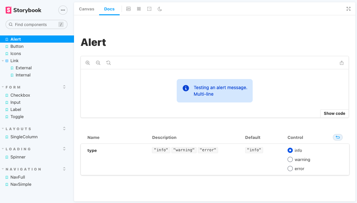
Task: Toggle dark mode moon icon
Action: pos(160,9)
